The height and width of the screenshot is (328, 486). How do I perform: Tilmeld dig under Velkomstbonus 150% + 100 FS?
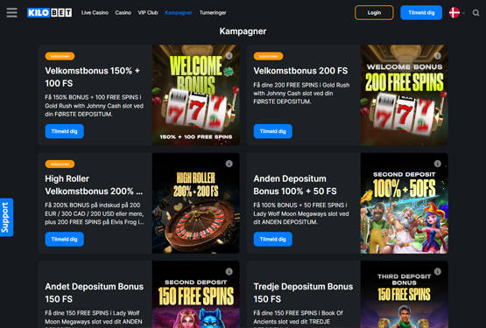(x=65, y=131)
